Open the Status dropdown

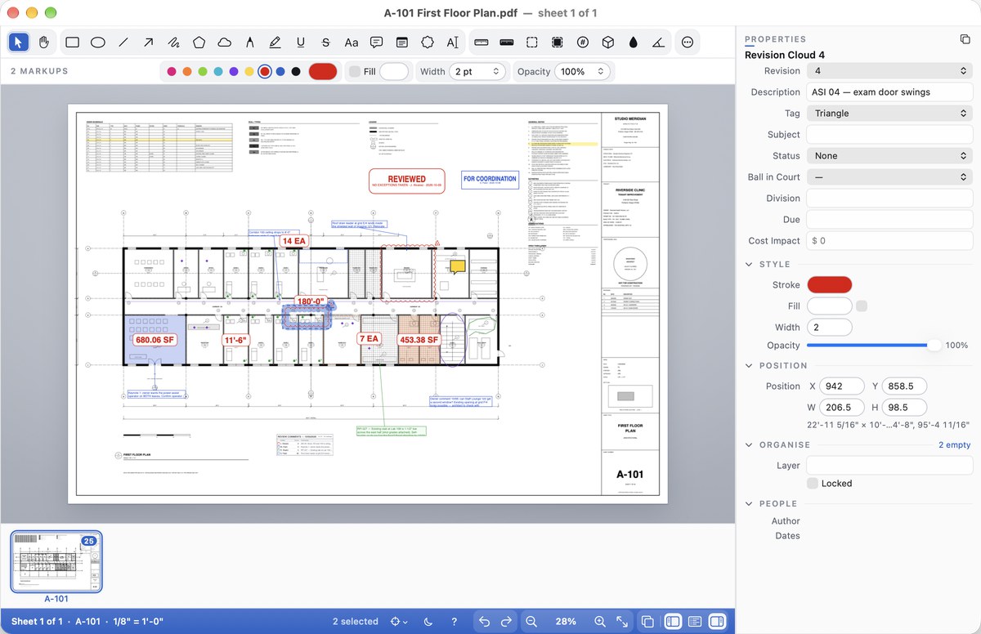click(889, 156)
